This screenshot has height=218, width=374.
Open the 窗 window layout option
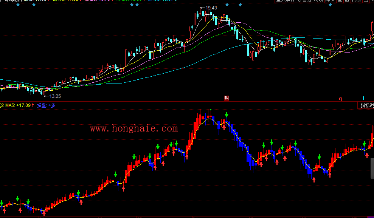click(x=347, y=1)
